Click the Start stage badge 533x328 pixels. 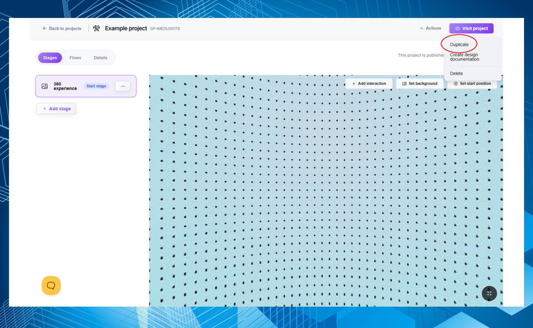96,86
